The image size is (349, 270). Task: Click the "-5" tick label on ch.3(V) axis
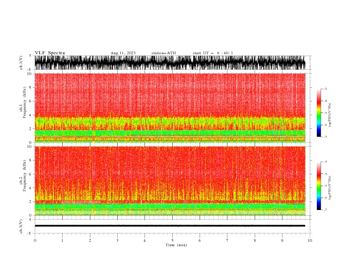[30, 233]
